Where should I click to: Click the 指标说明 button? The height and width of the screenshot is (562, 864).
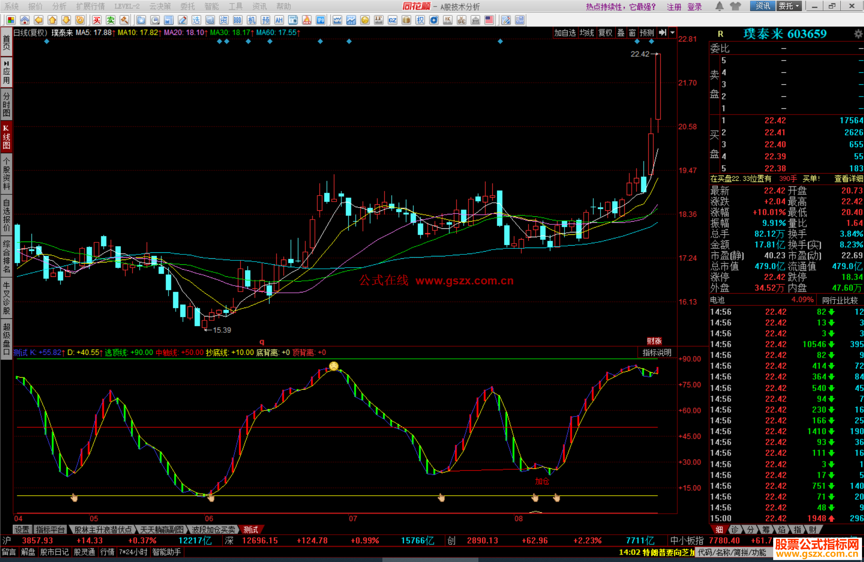click(x=656, y=352)
